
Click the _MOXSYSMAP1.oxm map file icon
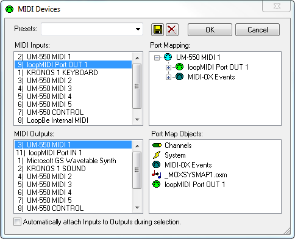click(x=157, y=174)
